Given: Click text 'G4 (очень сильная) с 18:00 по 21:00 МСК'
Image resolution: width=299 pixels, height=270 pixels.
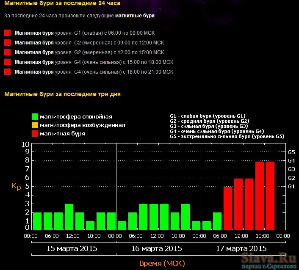Looking at the screenshot, I should click(124, 72).
